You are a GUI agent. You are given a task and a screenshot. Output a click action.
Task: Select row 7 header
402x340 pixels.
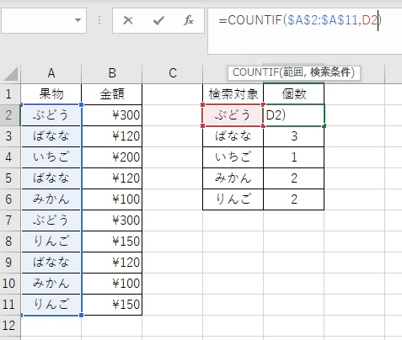[10, 220]
